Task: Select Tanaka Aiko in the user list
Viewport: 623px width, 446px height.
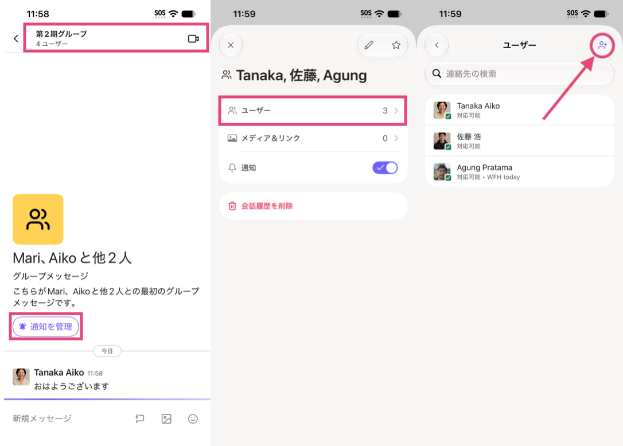Action: pyautogui.click(x=520, y=110)
